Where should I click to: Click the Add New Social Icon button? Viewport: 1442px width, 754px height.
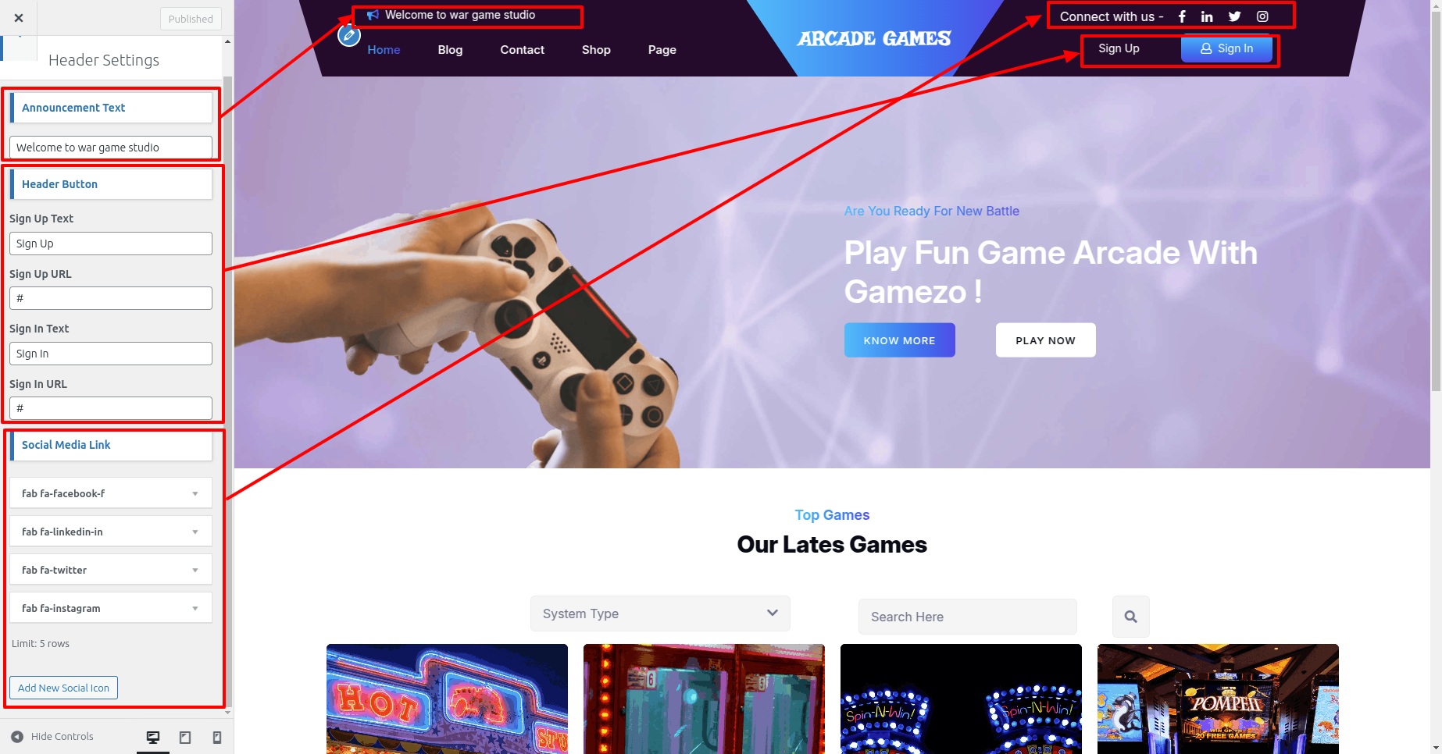[64, 688]
